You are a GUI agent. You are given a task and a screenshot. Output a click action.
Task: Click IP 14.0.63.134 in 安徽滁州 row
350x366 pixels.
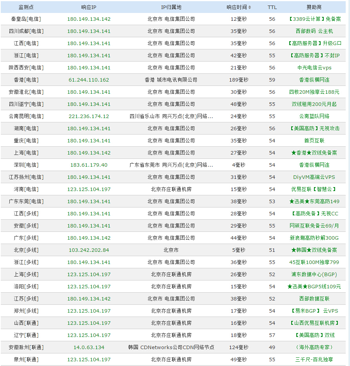89,347
